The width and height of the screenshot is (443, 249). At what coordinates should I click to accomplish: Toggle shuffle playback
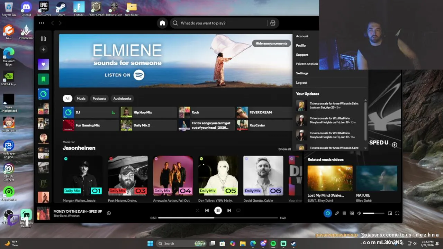point(198,210)
